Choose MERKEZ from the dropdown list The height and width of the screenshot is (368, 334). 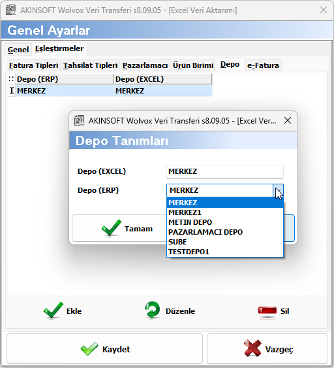tap(225, 203)
